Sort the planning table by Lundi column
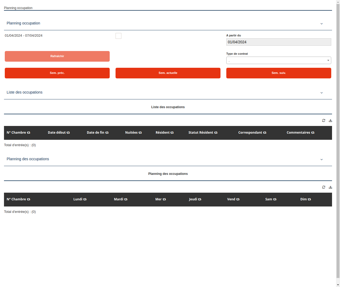Image resolution: width=340 pixels, height=287 pixels. (85, 199)
